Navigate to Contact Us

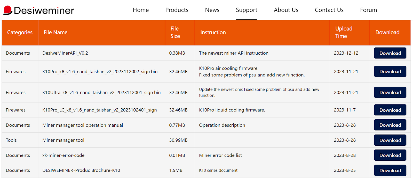click(x=329, y=10)
